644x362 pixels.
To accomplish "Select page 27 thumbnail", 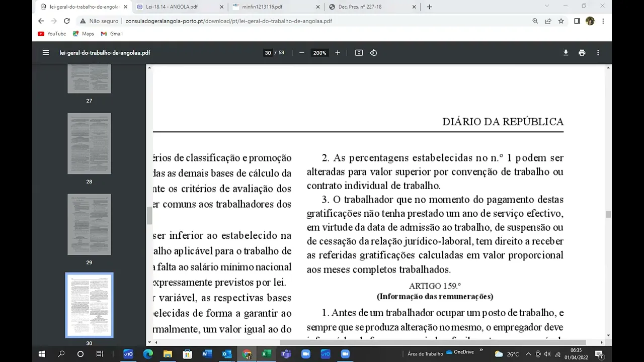I will click(89, 78).
